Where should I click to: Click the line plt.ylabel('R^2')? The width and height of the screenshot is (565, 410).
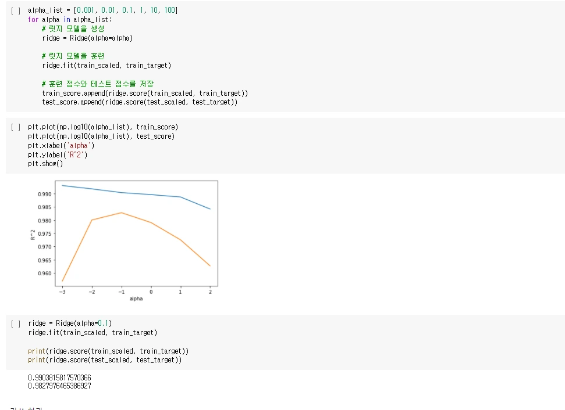(x=58, y=154)
